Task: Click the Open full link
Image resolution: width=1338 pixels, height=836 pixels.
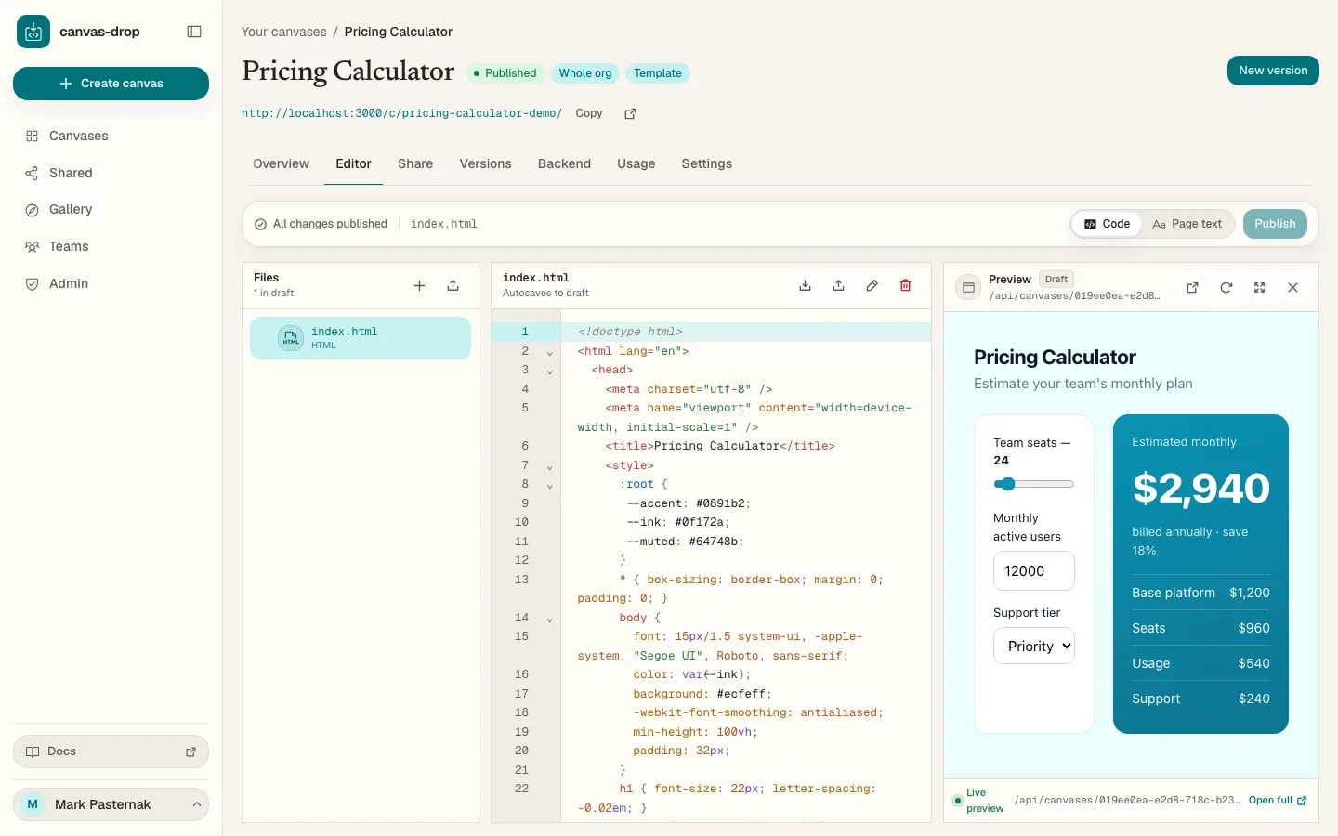Action: (1277, 801)
